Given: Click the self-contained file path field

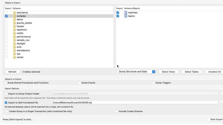Looking at the screenshot, I should pos(135,102).
